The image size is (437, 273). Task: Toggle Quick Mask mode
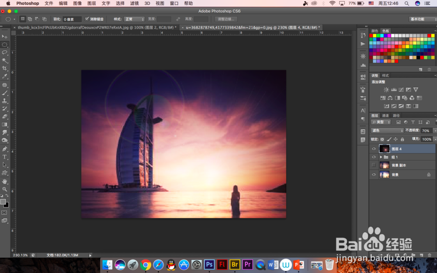click(x=4, y=213)
